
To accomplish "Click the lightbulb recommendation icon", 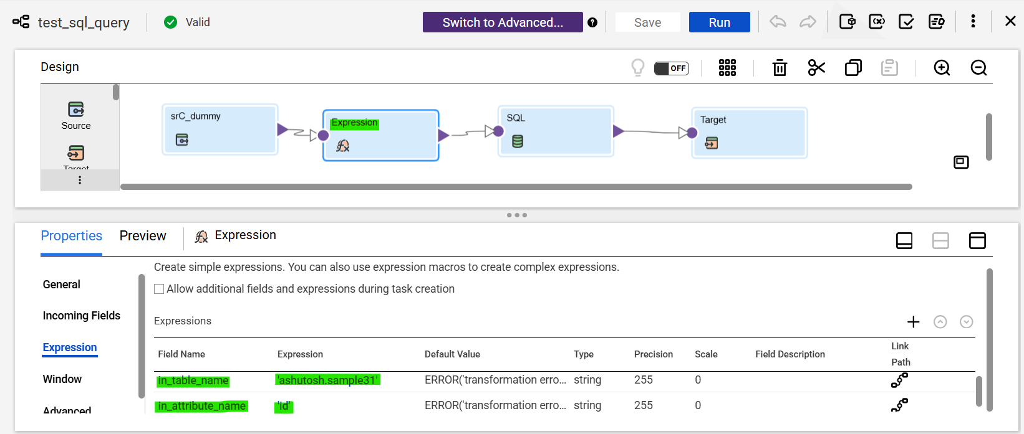I will (637, 67).
